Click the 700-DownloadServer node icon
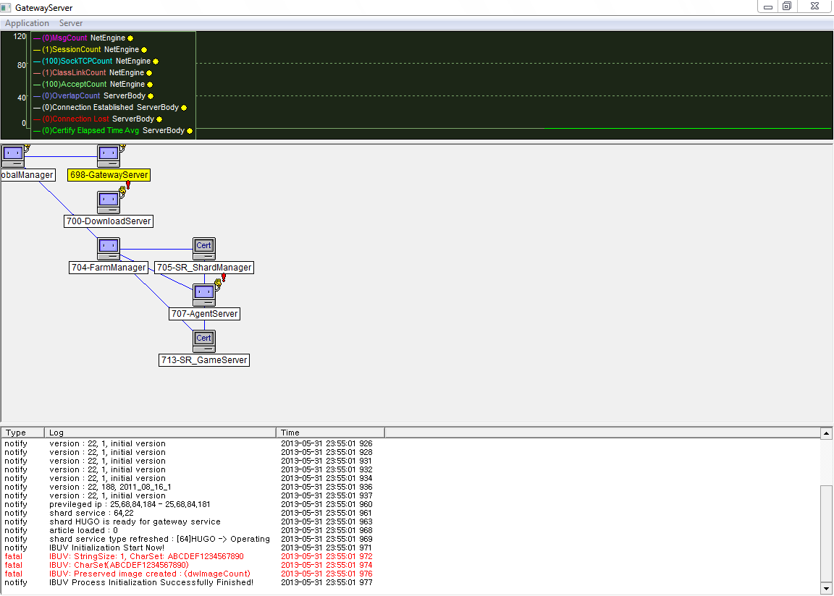Image resolution: width=834 pixels, height=596 pixels. (x=109, y=202)
